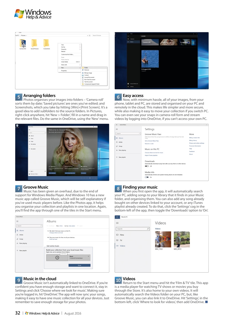This screenshot has height=321, width=227.
Task: Disable the Media Info toggle
Action: [x=146, y=177]
